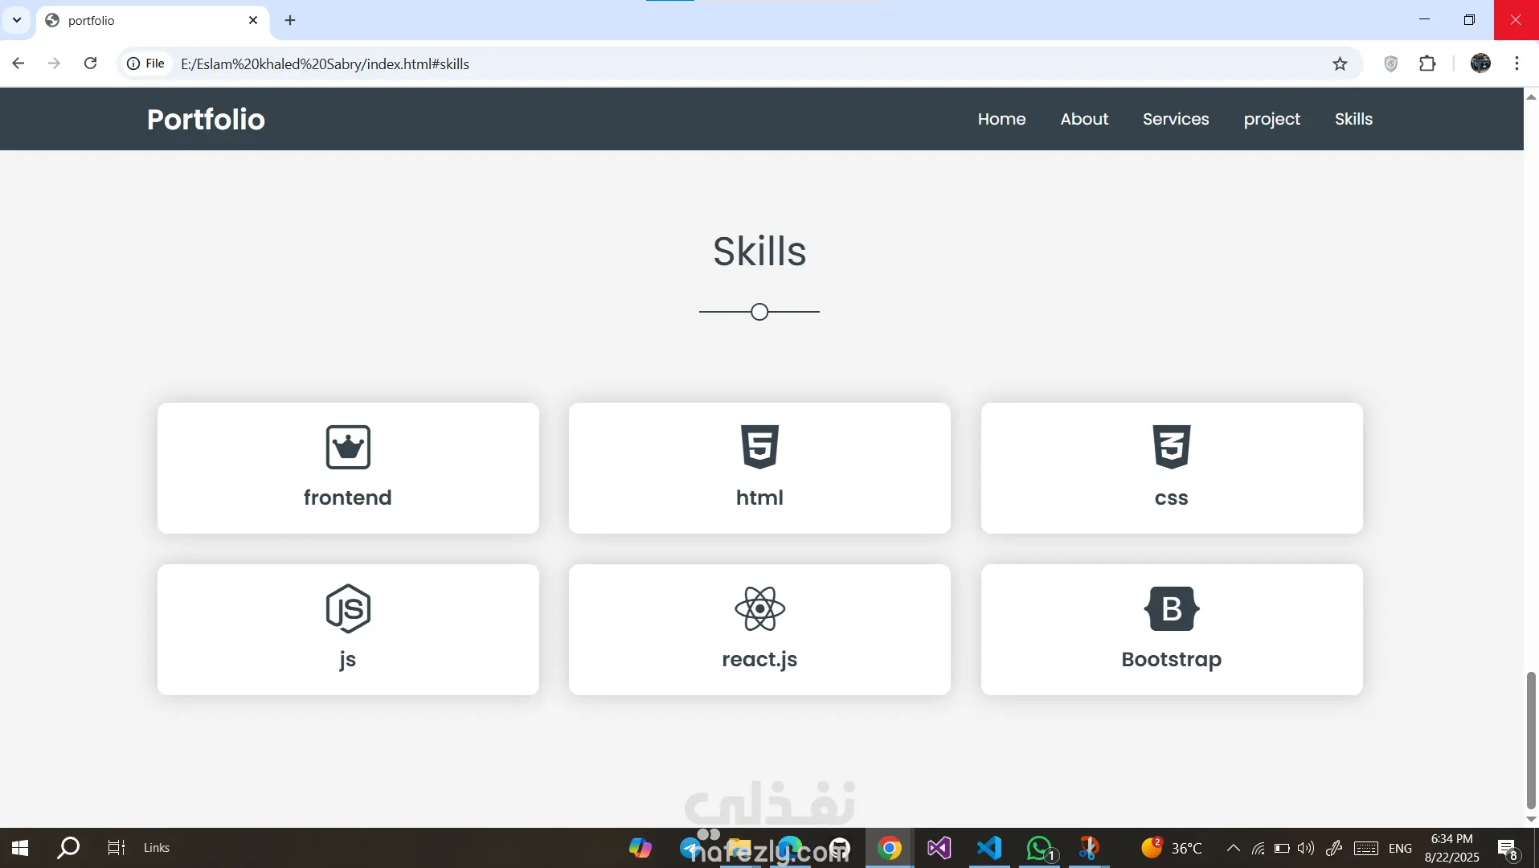Go to the About section
The height and width of the screenshot is (868, 1539).
1084,119
